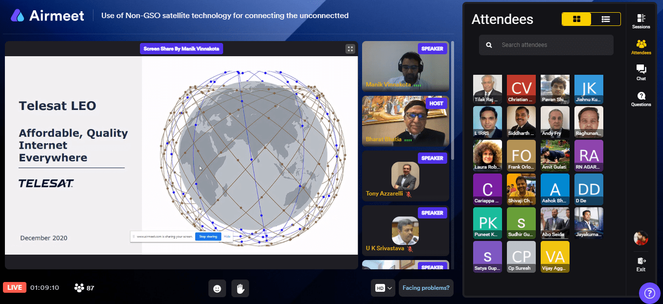Open attendee Puneet K PK card
Viewport: 663px width, 304px height.
pyautogui.click(x=487, y=223)
